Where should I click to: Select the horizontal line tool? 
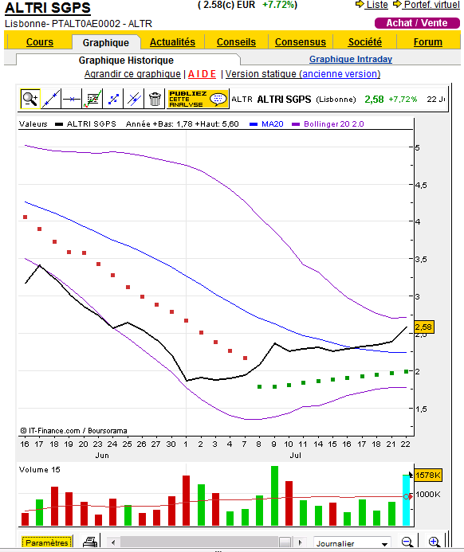tap(72, 99)
